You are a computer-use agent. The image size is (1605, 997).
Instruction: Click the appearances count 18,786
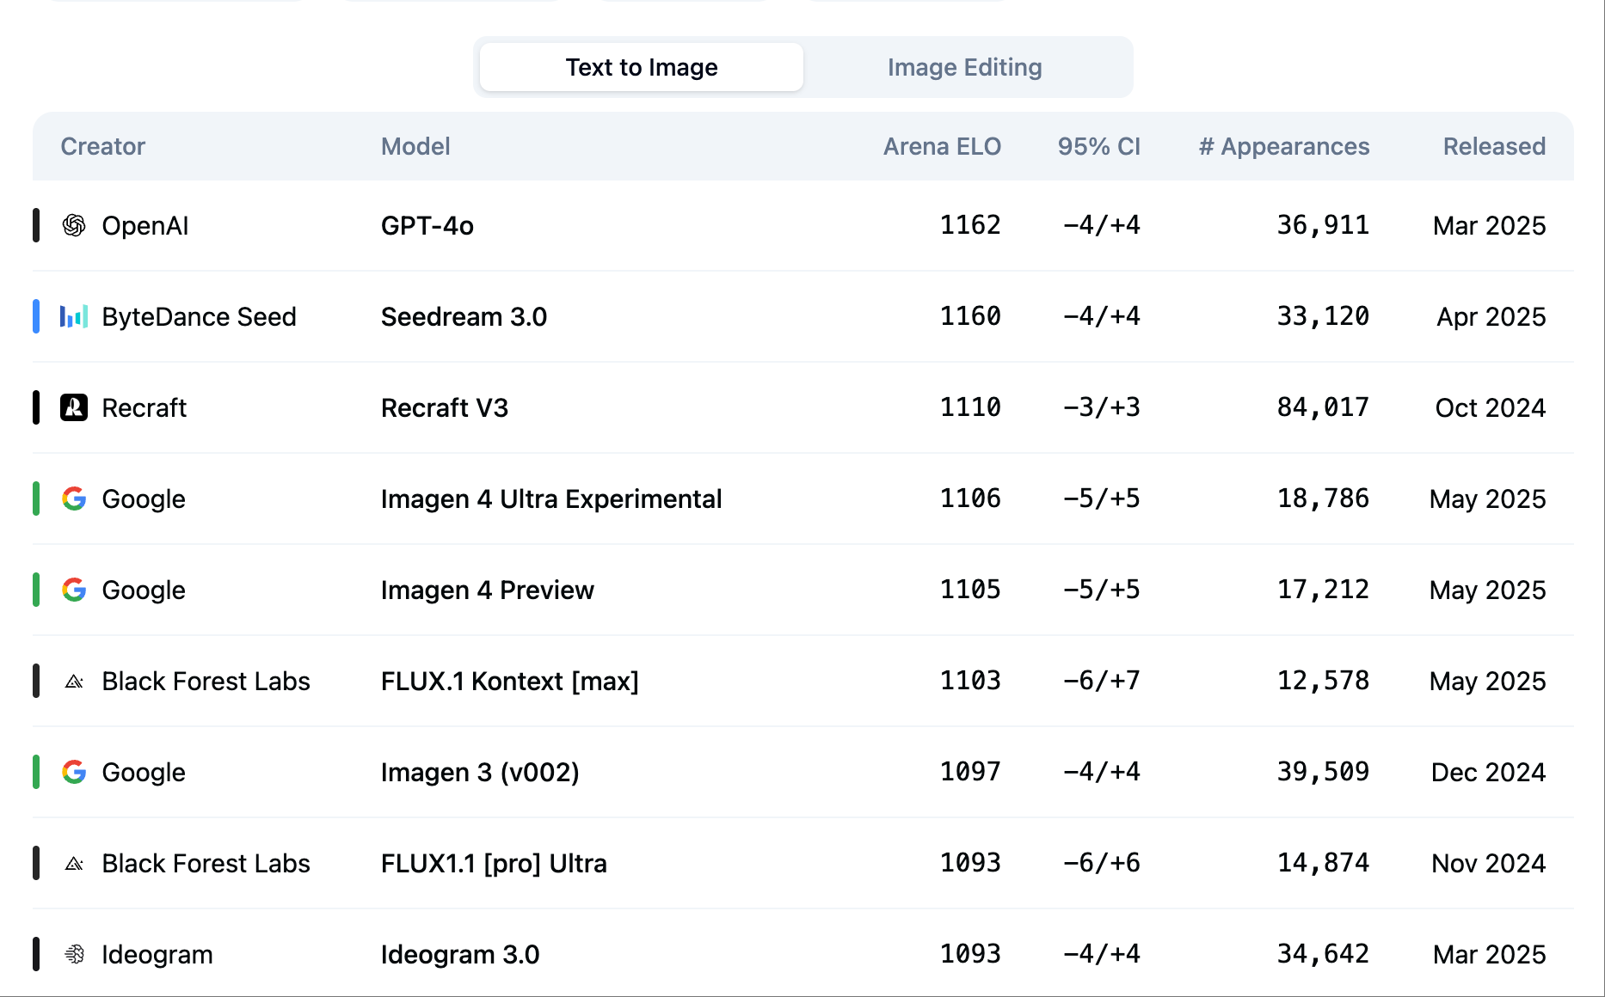1323,498
